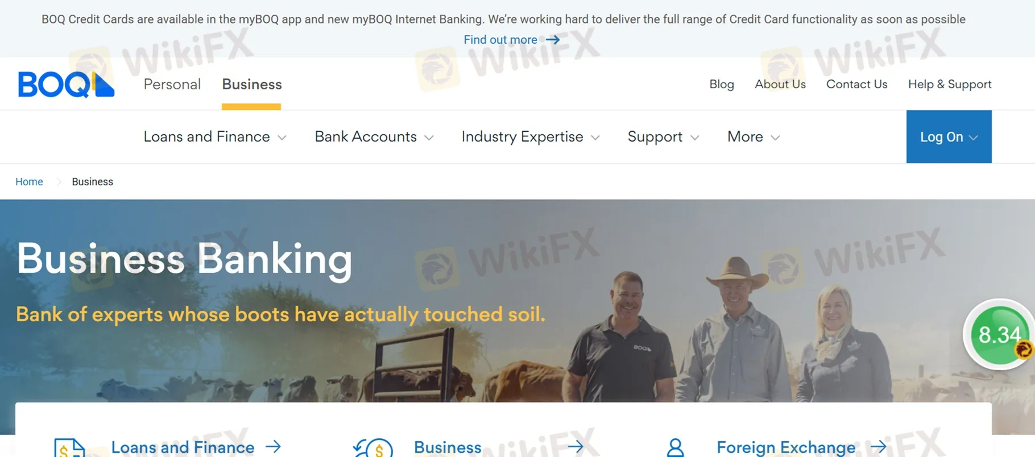Click the arrow beside the Business card
The width and height of the screenshot is (1035, 457).
(576, 447)
